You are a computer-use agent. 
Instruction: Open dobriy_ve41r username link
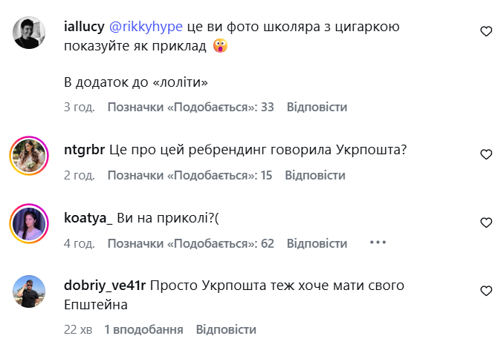point(107,285)
